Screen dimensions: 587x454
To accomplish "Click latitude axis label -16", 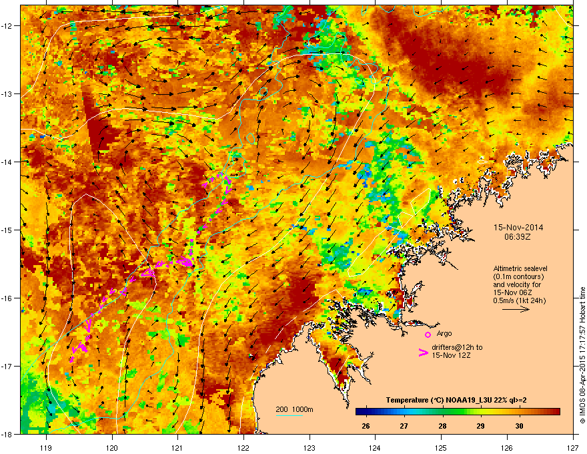I will [7, 298].
